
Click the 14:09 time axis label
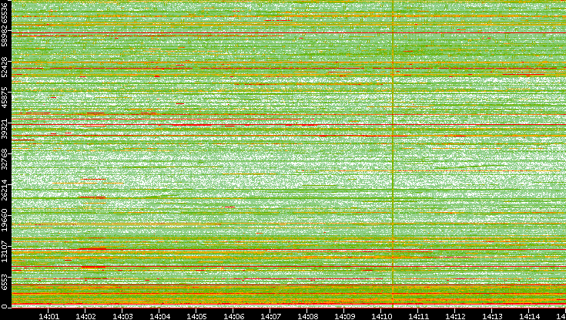coord(344,317)
